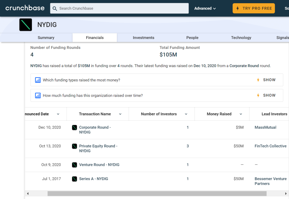
Task: Click the NYDIG company logo at top
Action: 26,25
